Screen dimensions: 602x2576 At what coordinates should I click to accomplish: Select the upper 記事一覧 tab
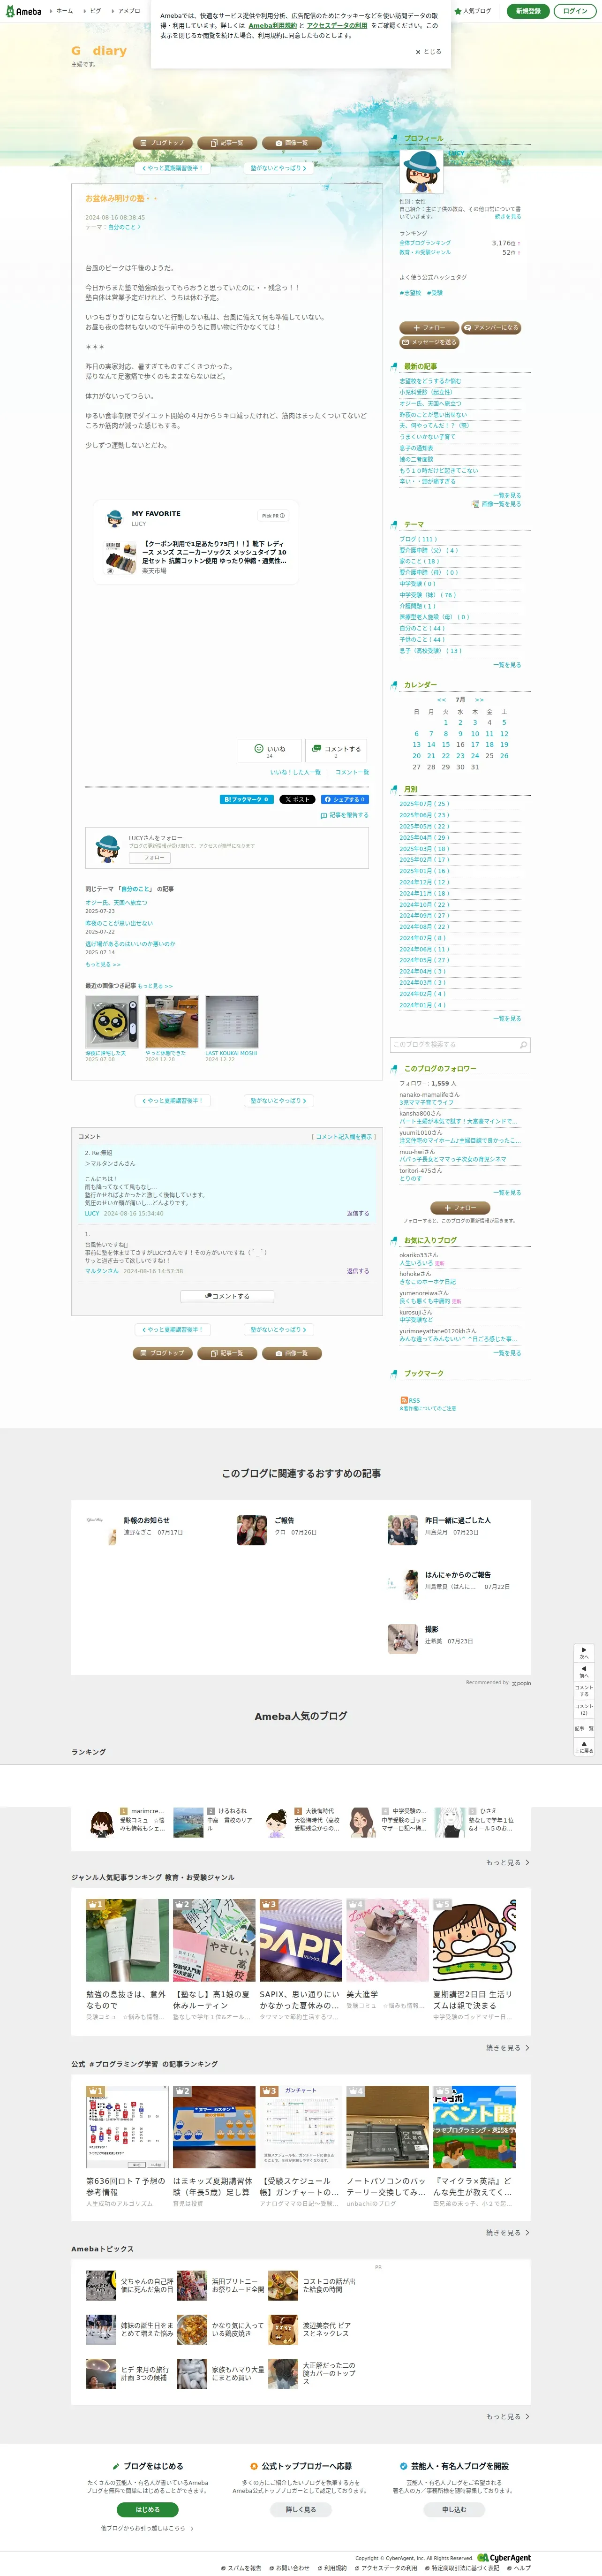(x=227, y=143)
